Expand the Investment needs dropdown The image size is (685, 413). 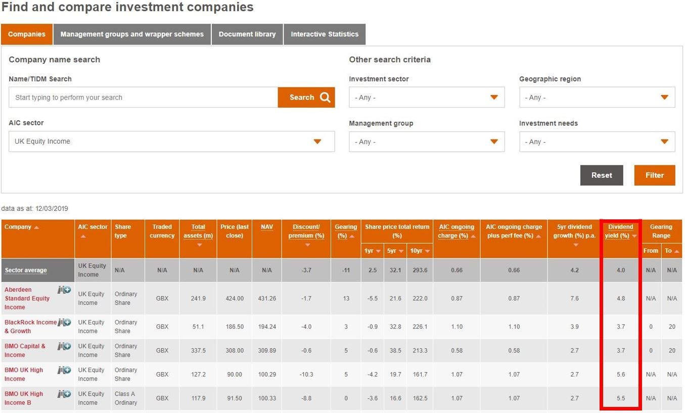click(597, 142)
